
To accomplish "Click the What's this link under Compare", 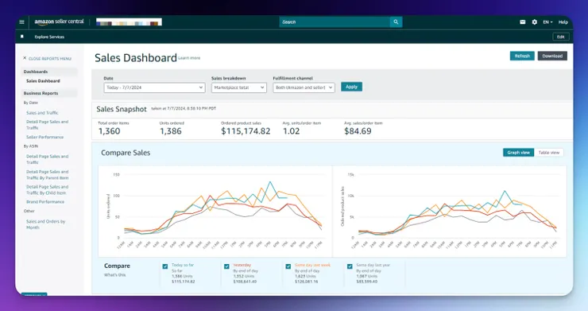I will pos(114,275).
